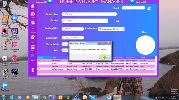Viewport: 179px width, 100px height.
Task: Select the Laptop row in the table
Action: 96,63
